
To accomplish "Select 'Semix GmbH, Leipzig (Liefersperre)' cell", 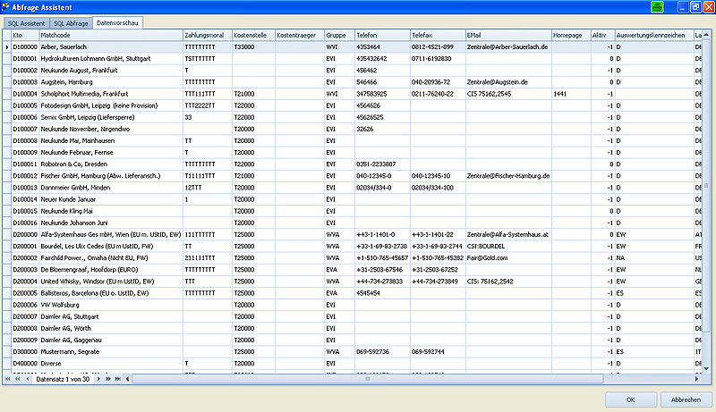I will [x=111, y=118].
